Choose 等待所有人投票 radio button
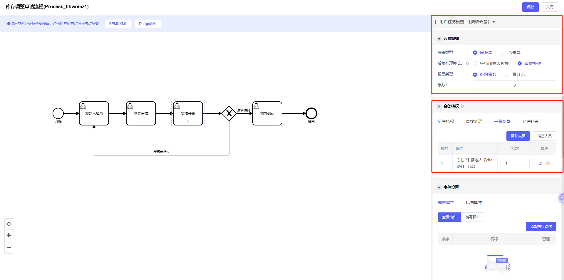 475,63
